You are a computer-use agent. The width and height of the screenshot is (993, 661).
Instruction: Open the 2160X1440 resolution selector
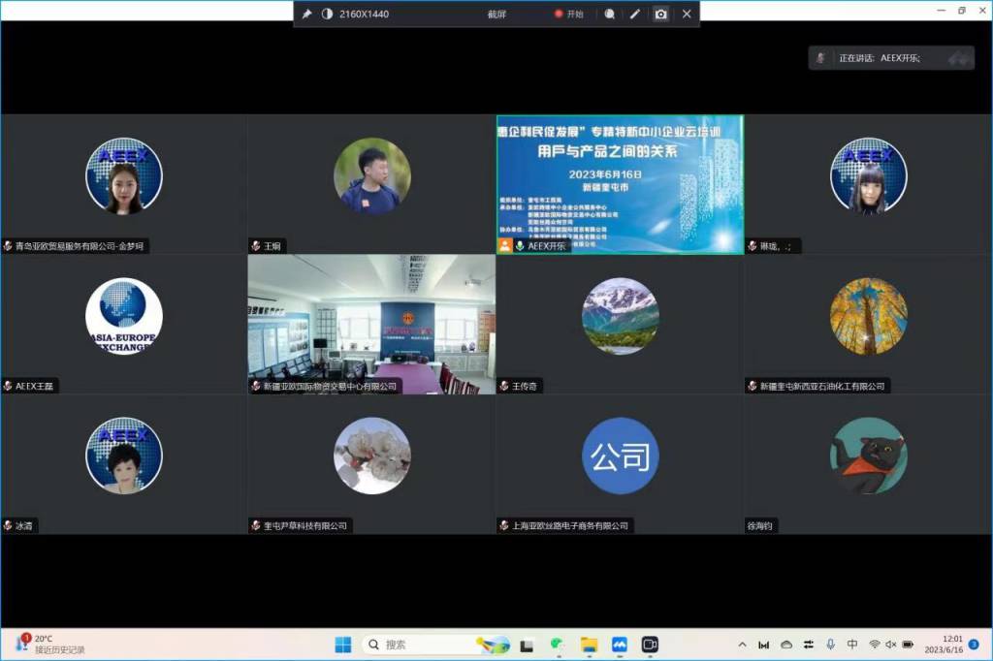coord(364,15)
